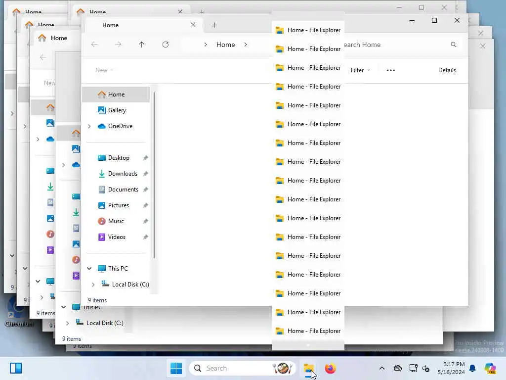Open the clock showing 3:17 PM

451,368
